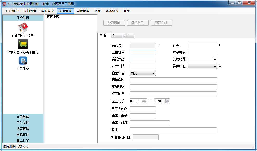Viewport: 257px width, 151px height.
Task: Increase the 营业时段 end time spinner
Action: tap(167, 100)
